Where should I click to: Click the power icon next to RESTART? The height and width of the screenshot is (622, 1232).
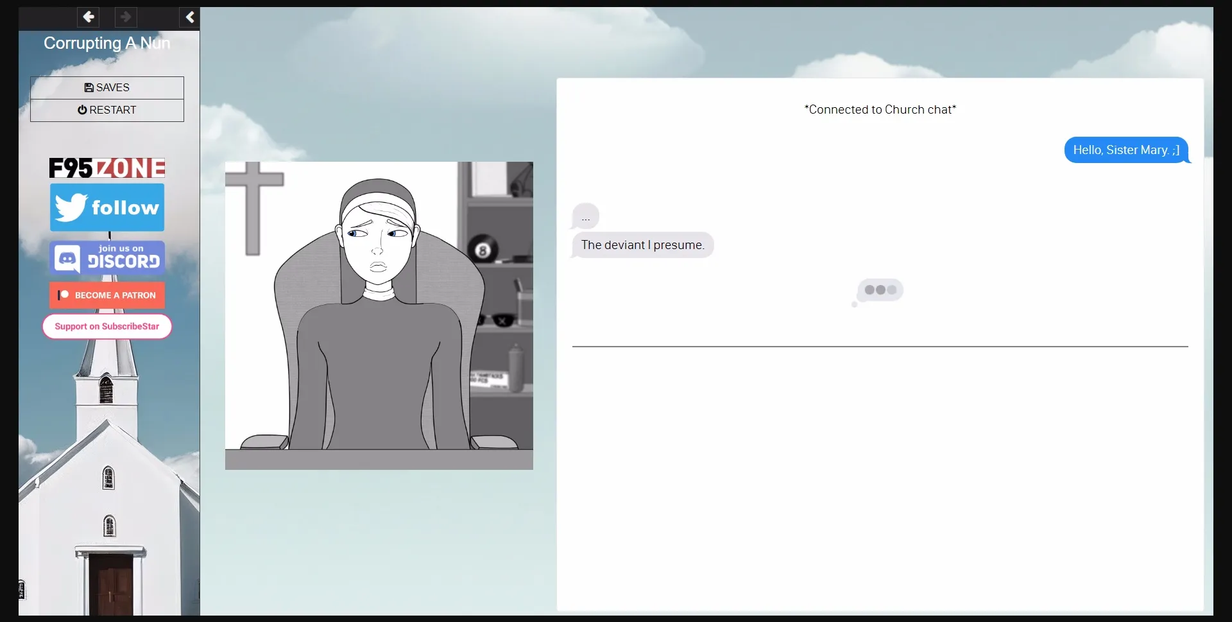(x=82, y=110)
